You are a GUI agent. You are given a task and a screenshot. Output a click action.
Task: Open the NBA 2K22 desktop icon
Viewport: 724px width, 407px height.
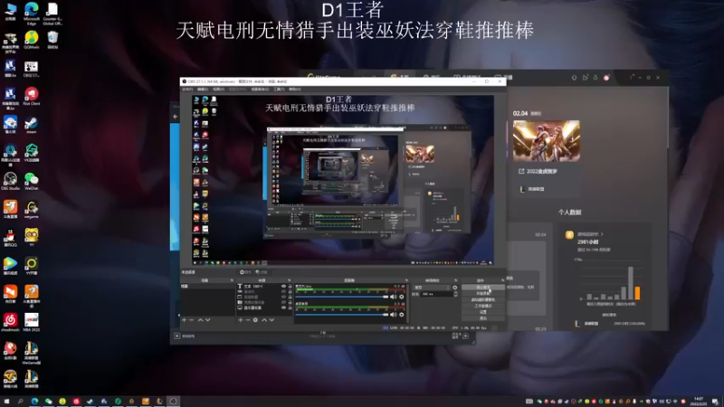(x=31, y=322)
